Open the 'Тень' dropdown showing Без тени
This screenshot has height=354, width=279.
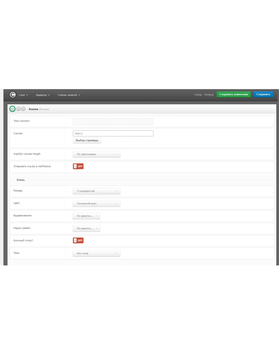[x=96, y=253]
